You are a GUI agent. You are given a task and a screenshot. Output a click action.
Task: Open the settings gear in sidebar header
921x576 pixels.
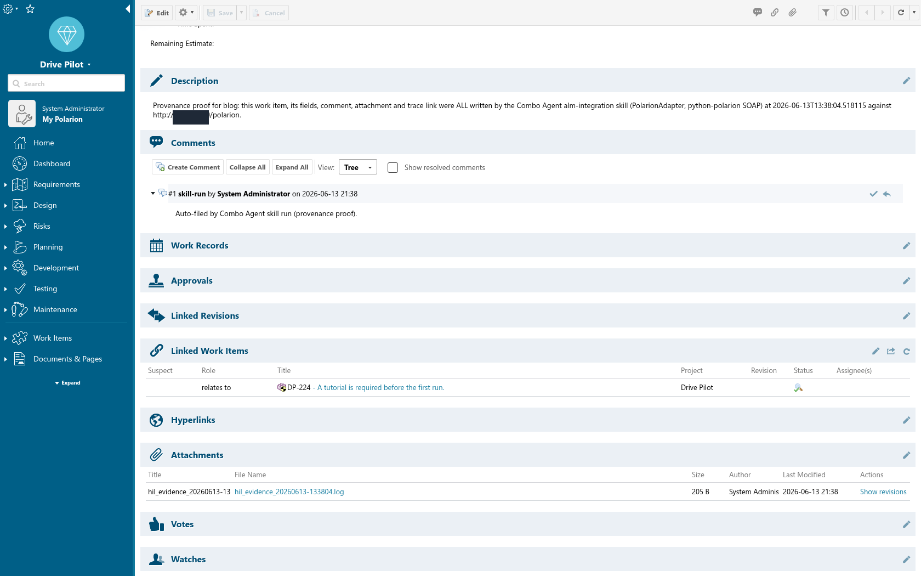point(8,9)
